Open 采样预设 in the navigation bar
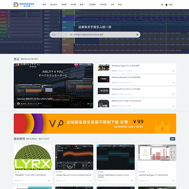189x189 pixels. tap(103, 5)
